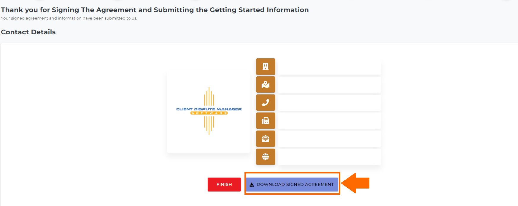Click the Thank you for Signing heading

click(155, 10)
